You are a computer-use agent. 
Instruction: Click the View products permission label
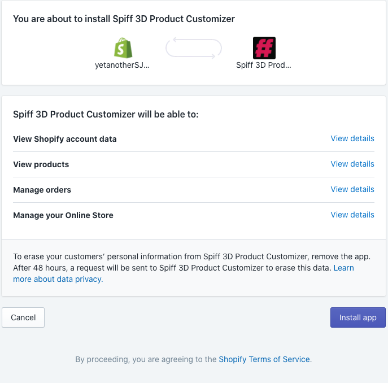(41, 164)
